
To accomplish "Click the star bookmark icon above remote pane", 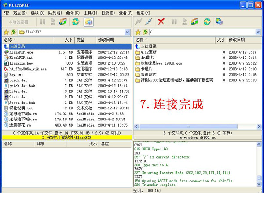I will 137,32.
